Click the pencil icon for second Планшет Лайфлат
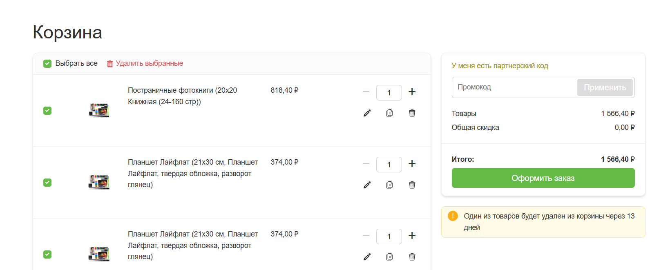661x270 pixels. point(367,185)
